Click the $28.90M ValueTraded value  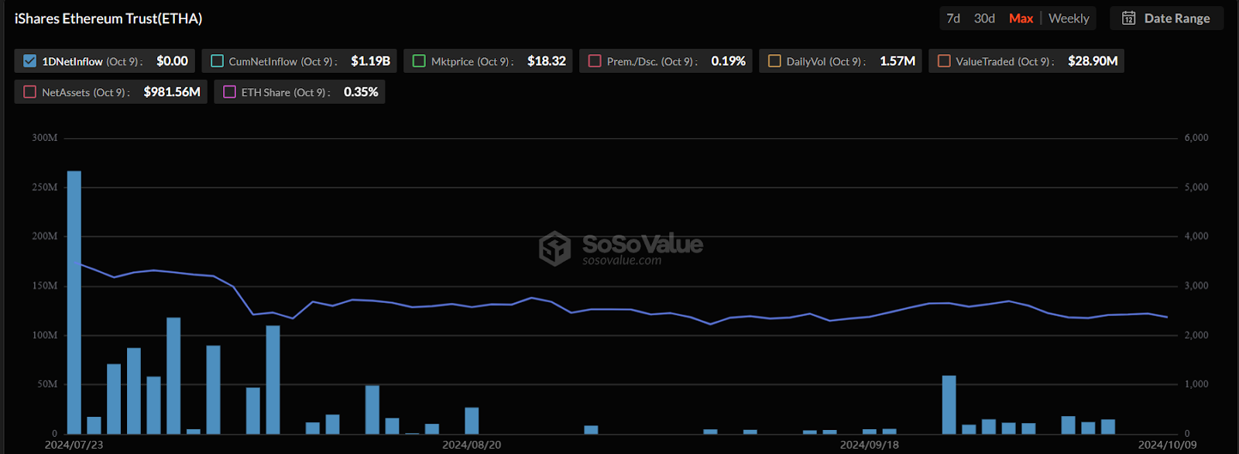(x=1093, y=61)
